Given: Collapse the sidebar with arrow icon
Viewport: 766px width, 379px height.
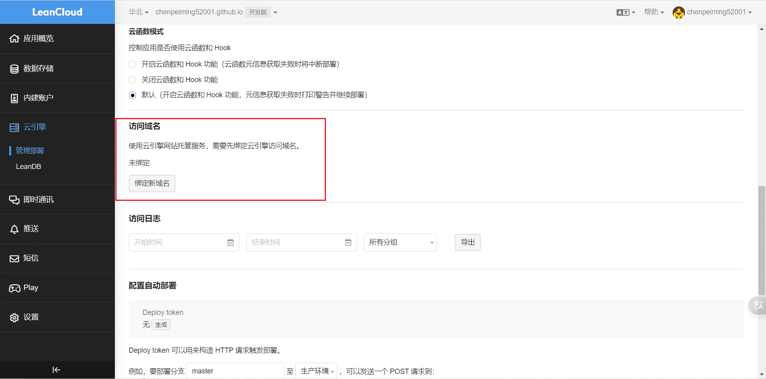Looking at the screenshot, I should [56, 370].
